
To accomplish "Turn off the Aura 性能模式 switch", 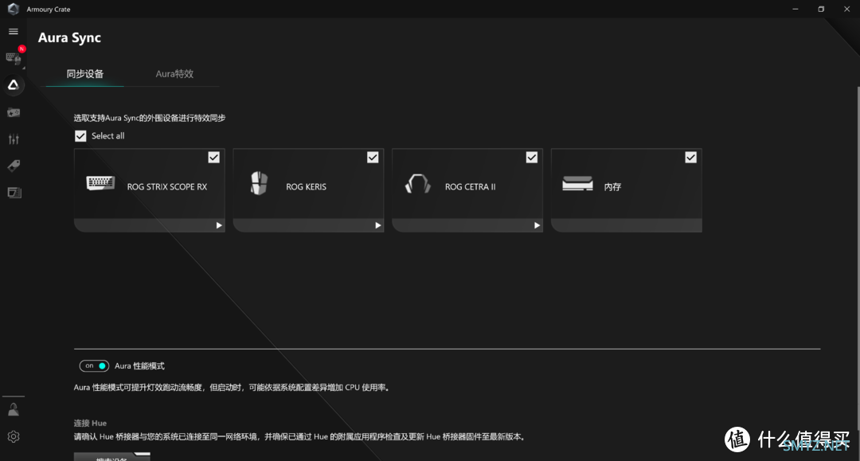I will pyautogui.click(x=94, y=365).
